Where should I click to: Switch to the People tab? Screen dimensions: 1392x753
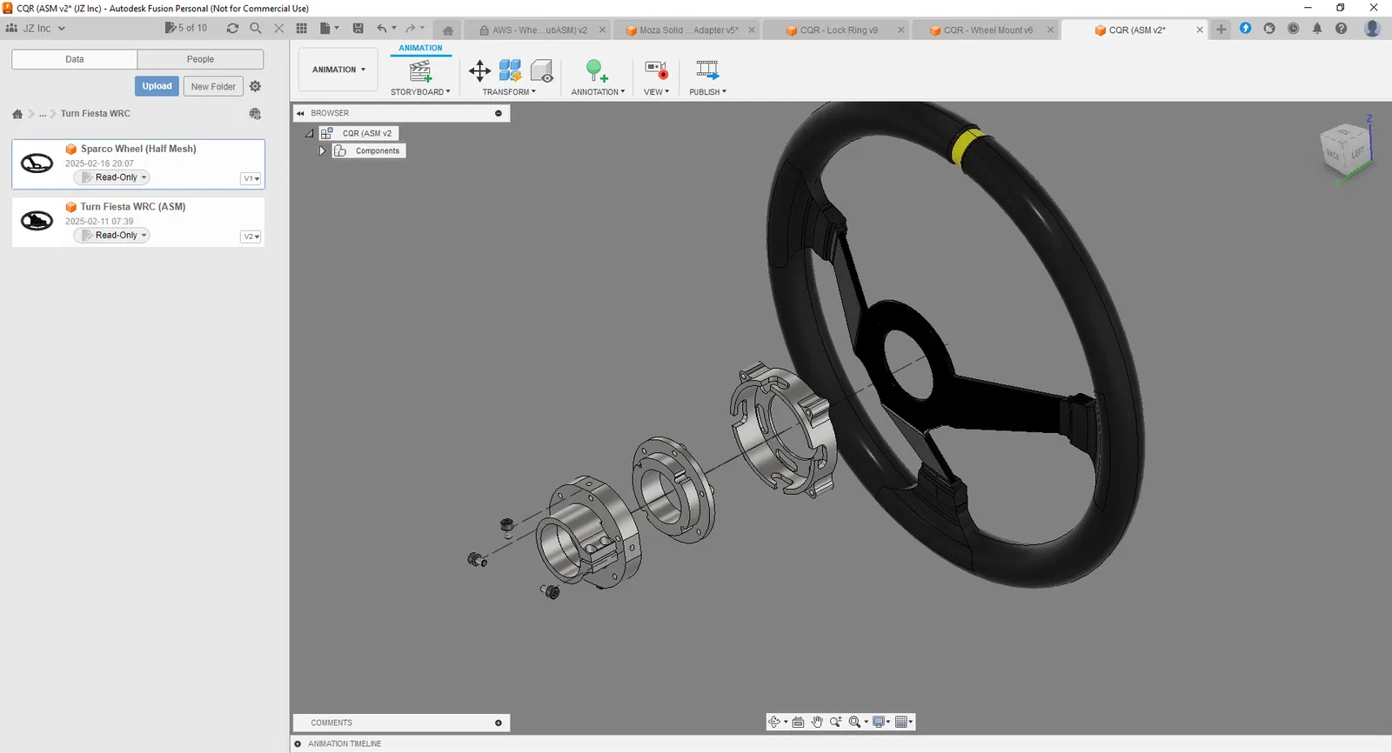click(200, 59)
